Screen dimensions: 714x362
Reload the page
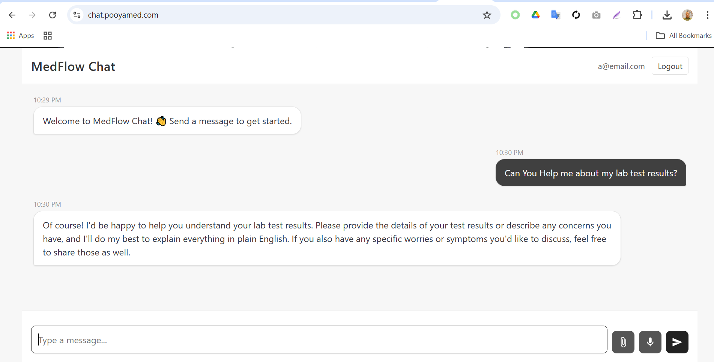coord(53,15)
